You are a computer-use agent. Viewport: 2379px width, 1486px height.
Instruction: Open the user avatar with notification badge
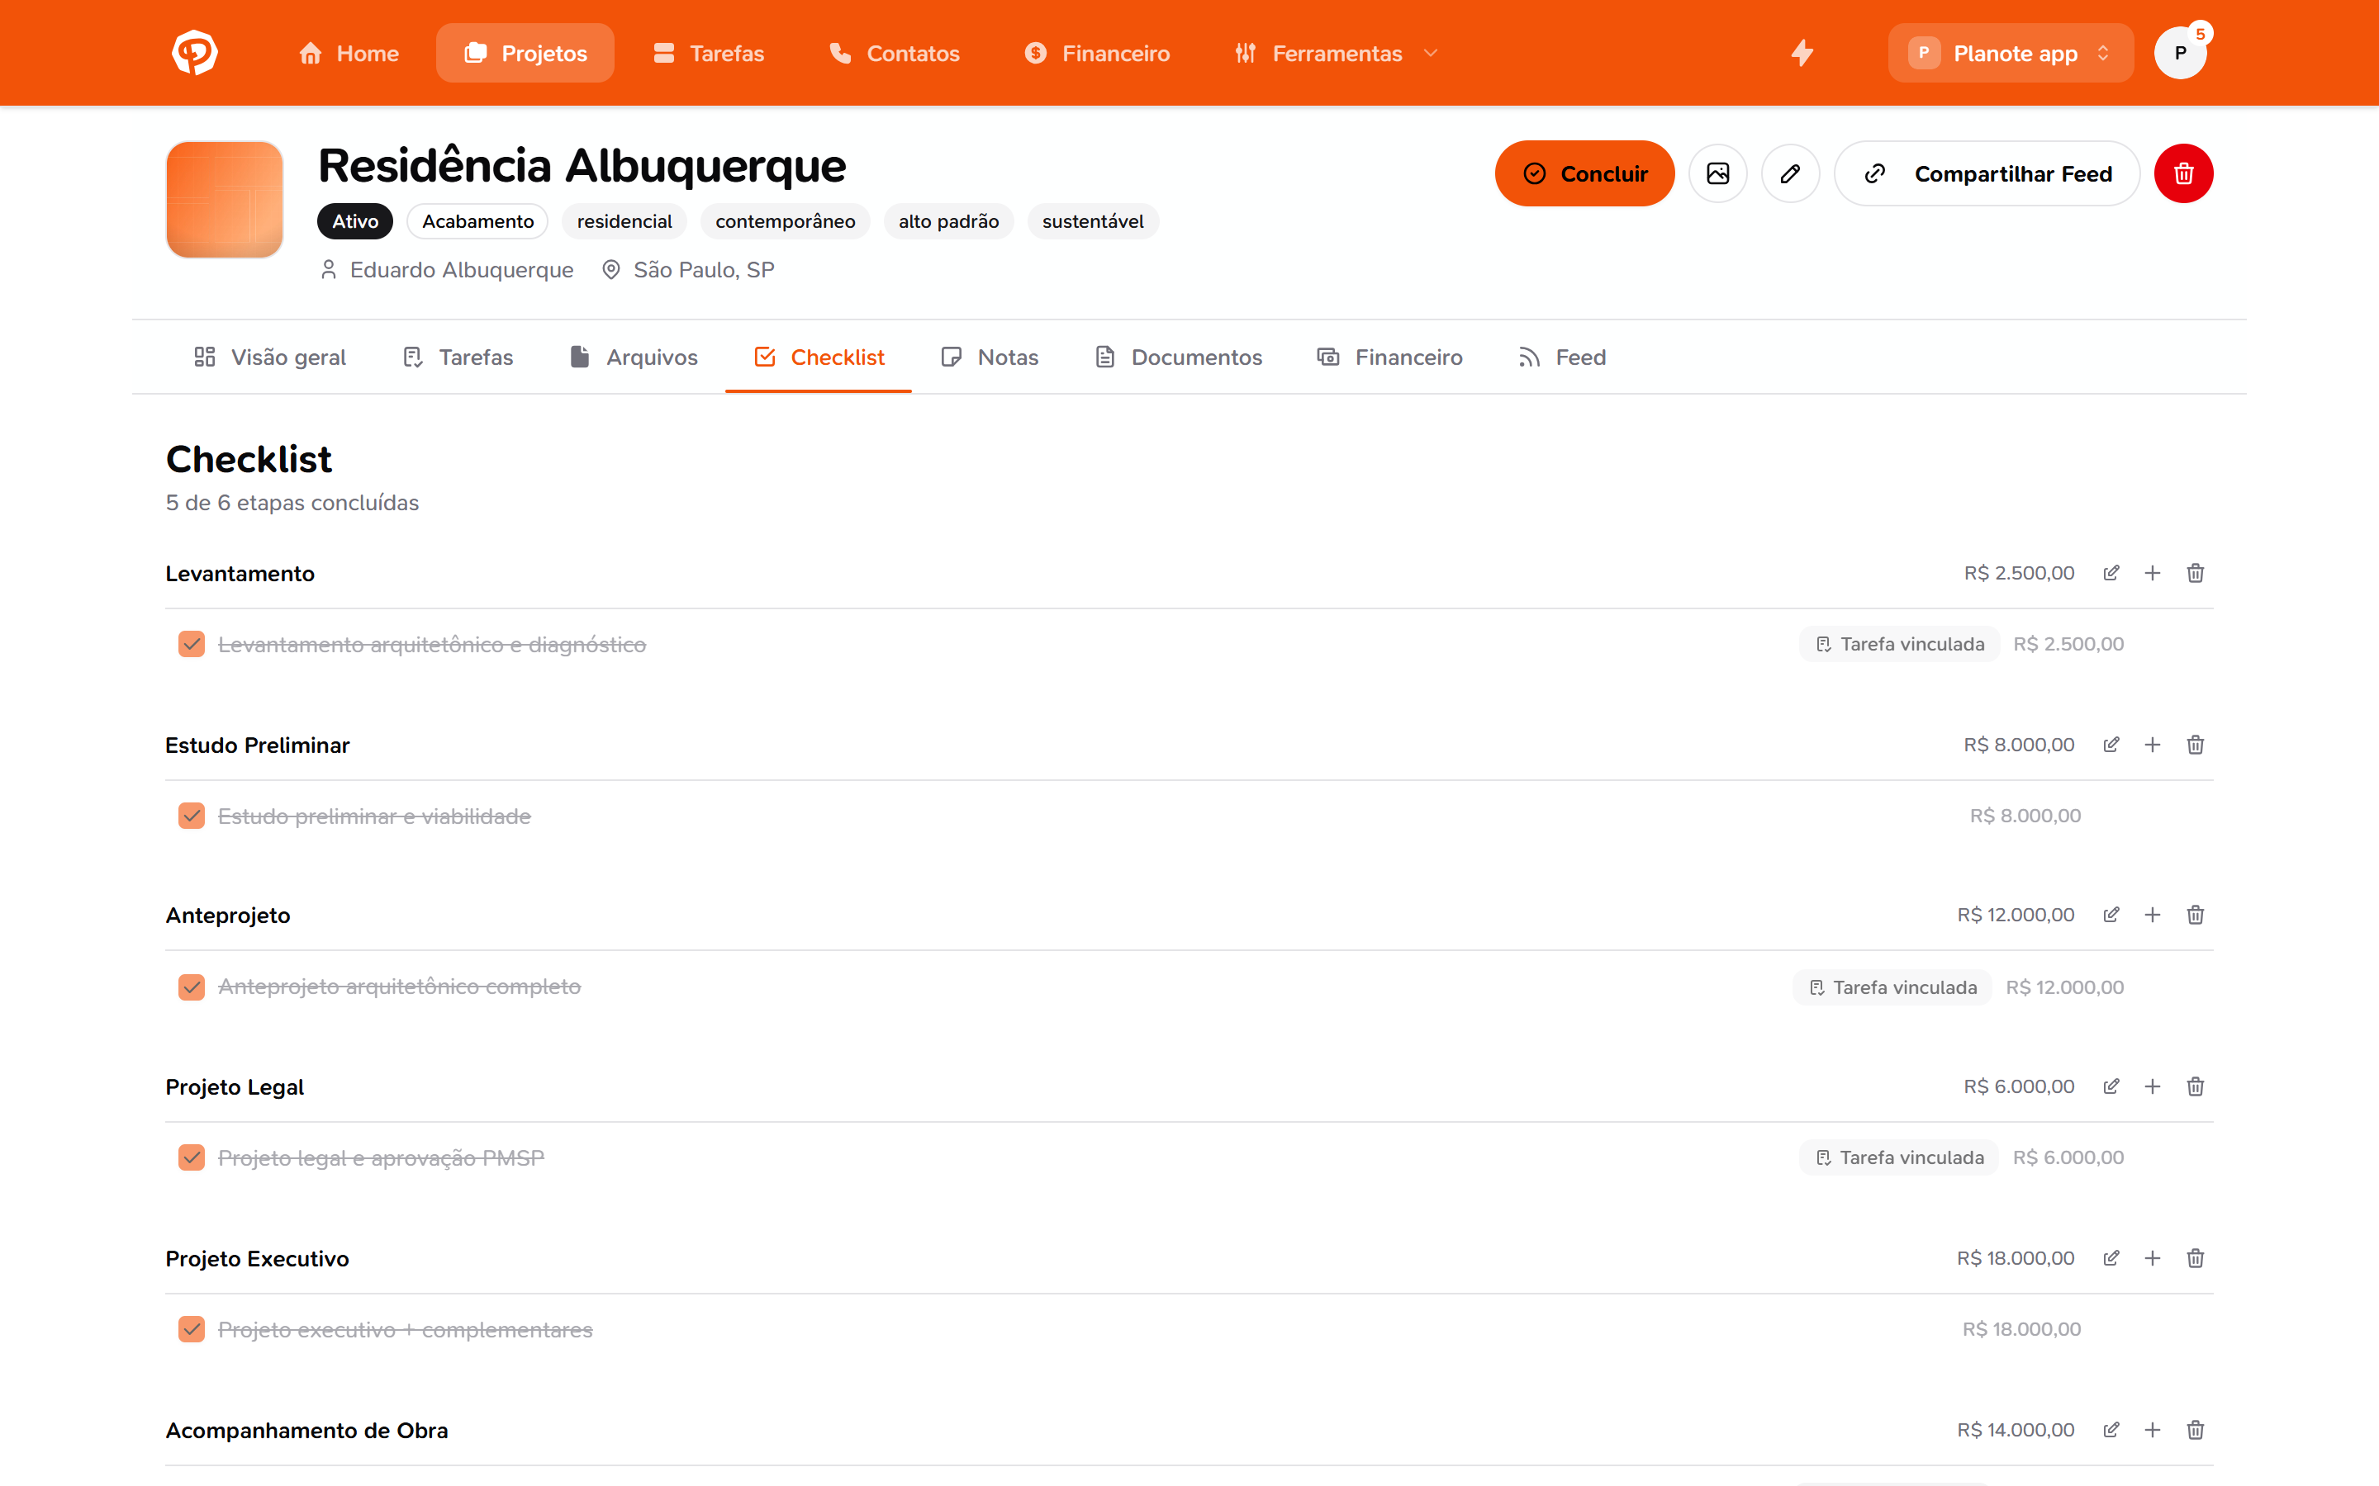click(x=2181, y=53)
